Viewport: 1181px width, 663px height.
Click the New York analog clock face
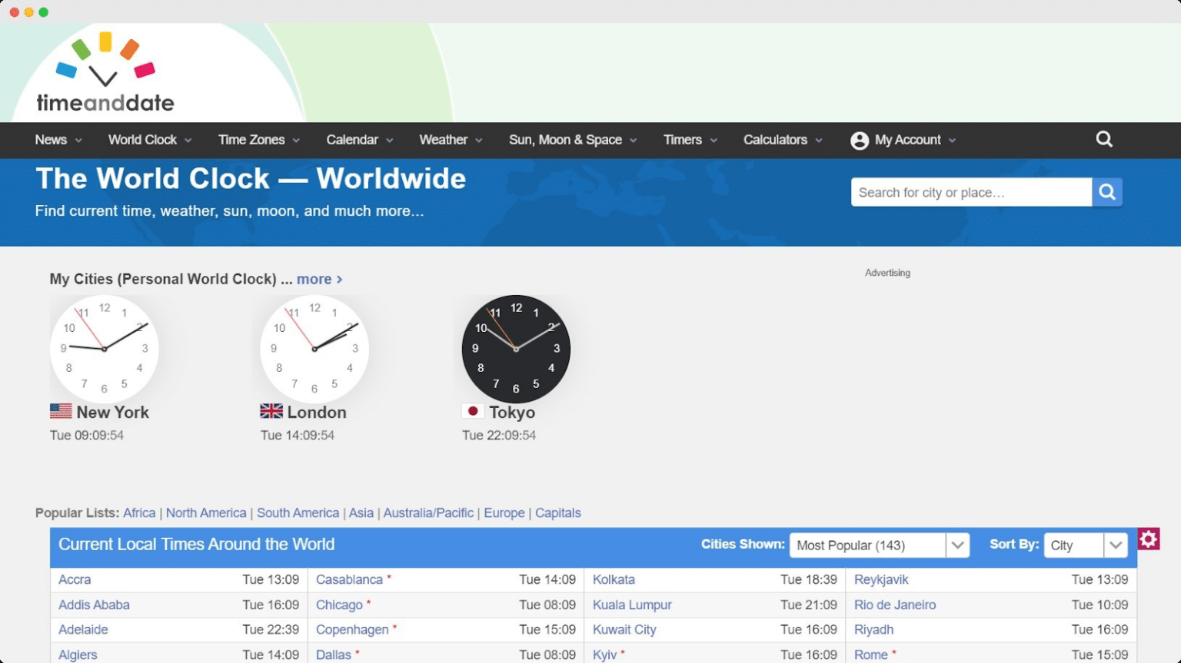[104, 348]
